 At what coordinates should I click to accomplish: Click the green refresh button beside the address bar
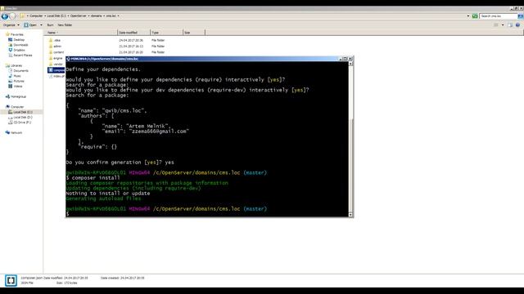(x=475, y=16)
